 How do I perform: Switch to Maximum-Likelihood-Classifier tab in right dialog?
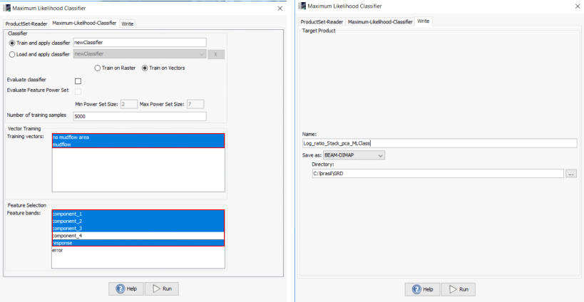pyautogui.click(x=379, y=22)
